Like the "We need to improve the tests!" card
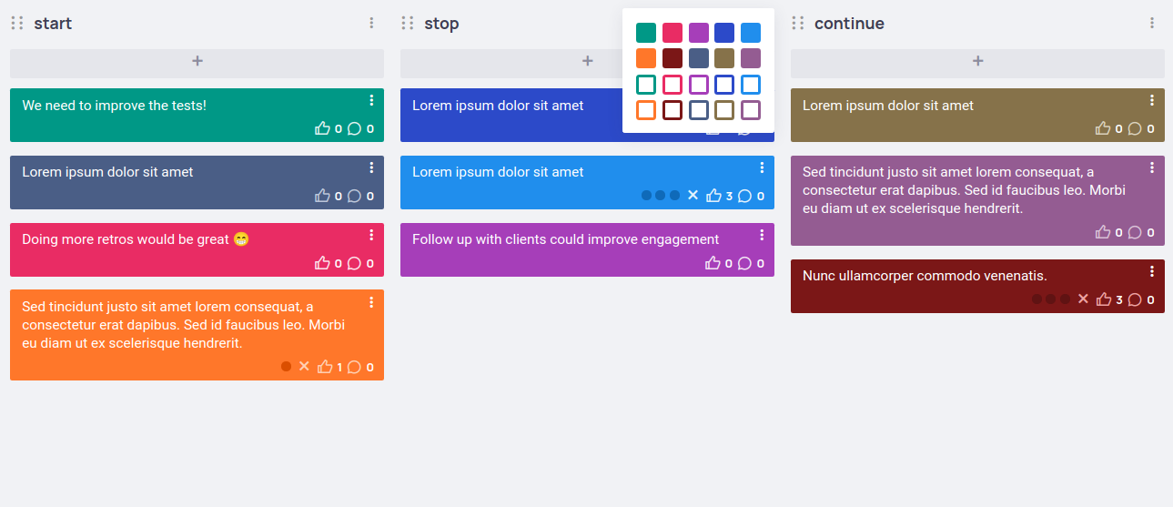Screen dimensions: 1173x507 (322, 128)
